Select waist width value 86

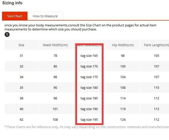click(55, 77)
